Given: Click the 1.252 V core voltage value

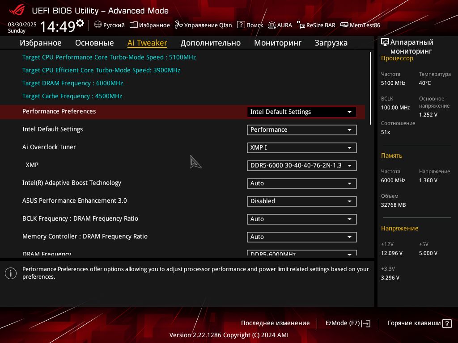Looking at the screenshot, I should click(428, 115).
